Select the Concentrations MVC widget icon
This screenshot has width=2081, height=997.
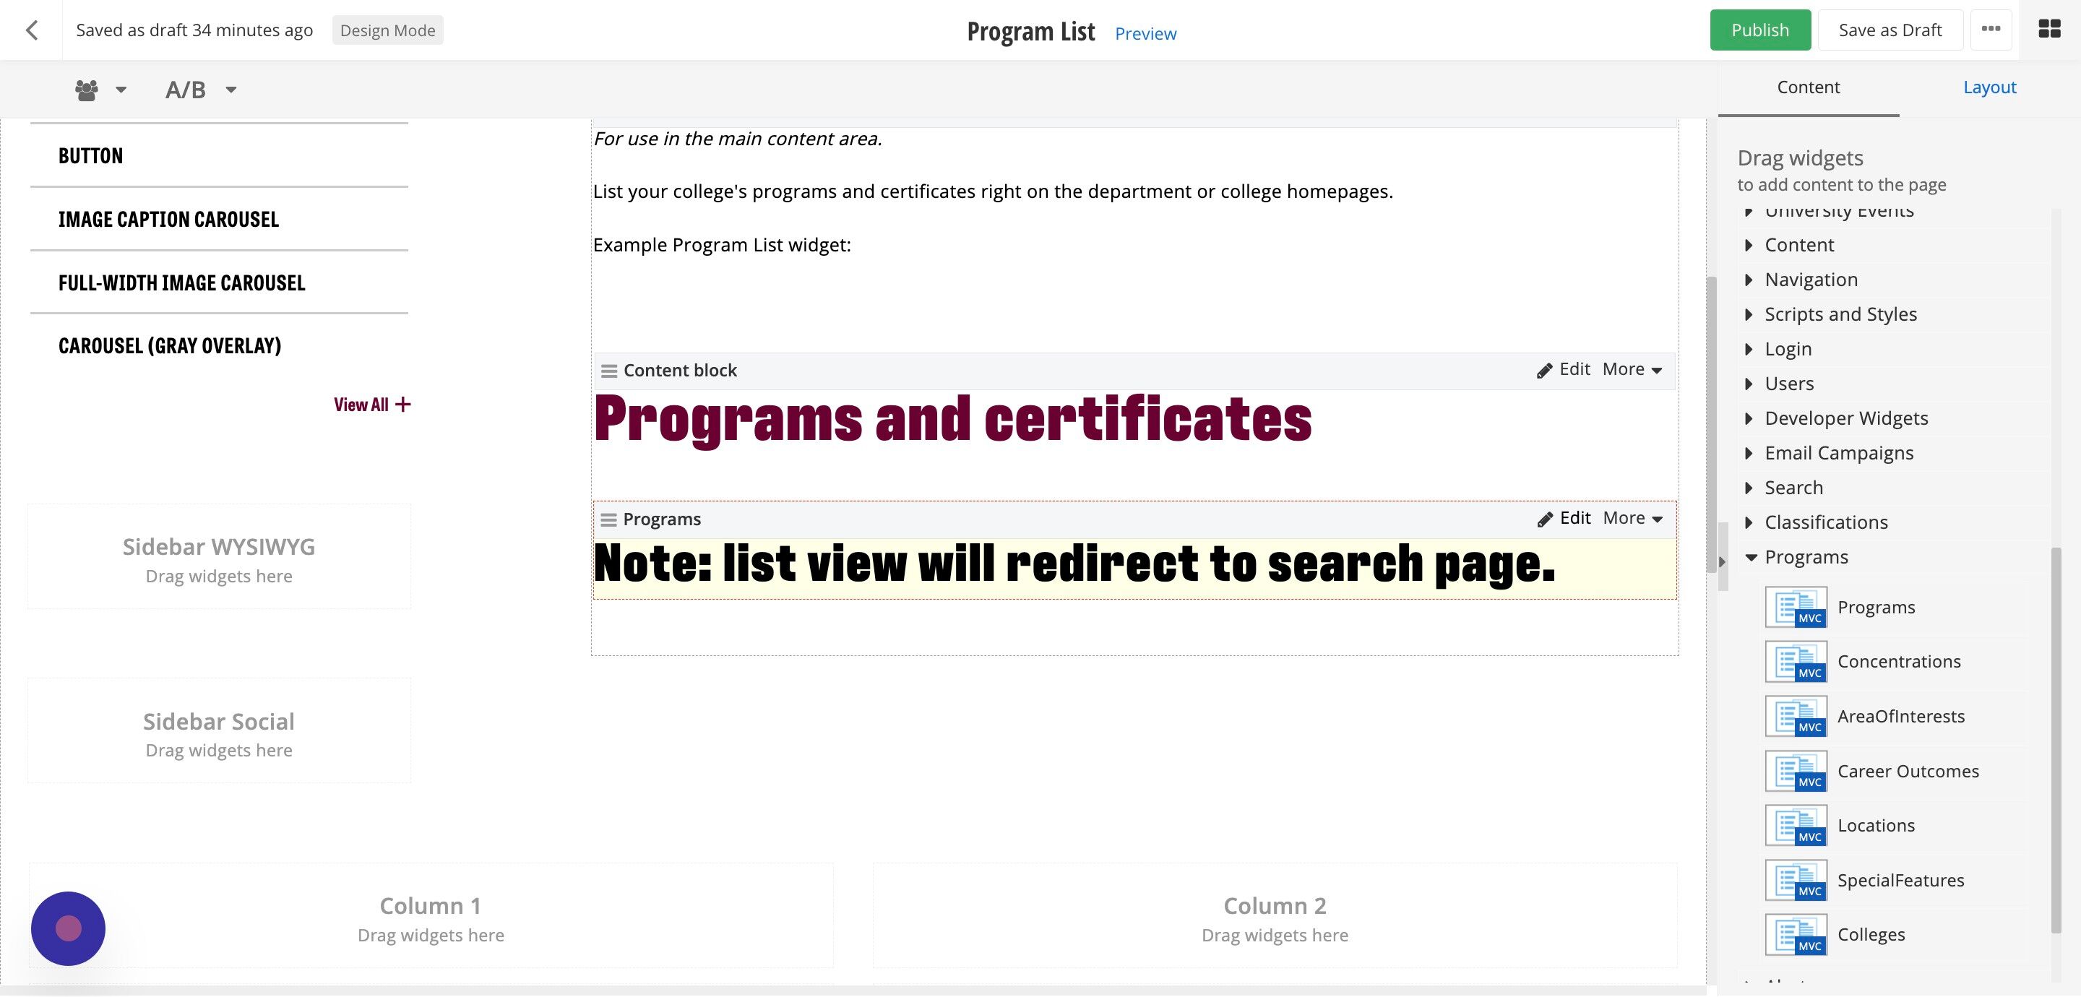(x=1796, y=662)
